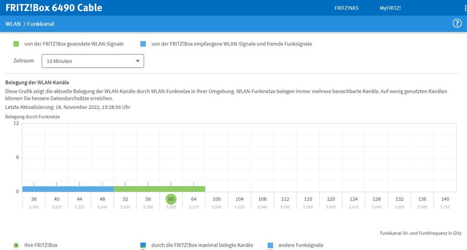Click the green channel 60 circle marker
The height and width of the screenshot is (250, 467).
click(171, 199)
